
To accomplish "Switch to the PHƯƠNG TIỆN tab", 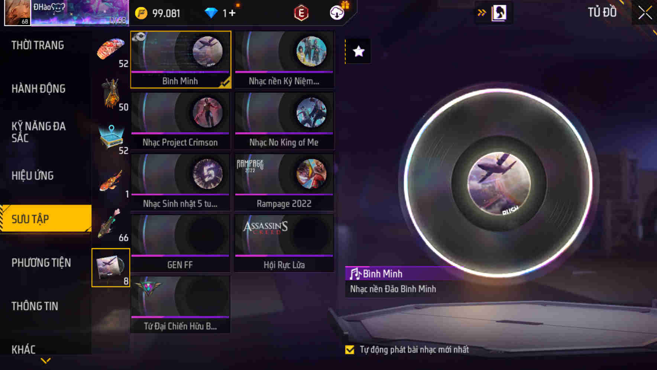I will coord(41,263).
